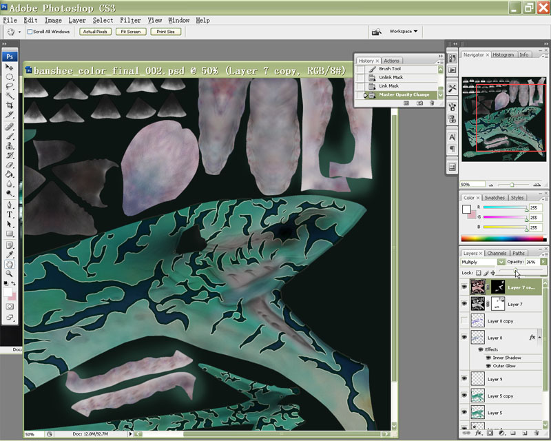
Task: Open the History panel options menu
Action: coord(439,61)
